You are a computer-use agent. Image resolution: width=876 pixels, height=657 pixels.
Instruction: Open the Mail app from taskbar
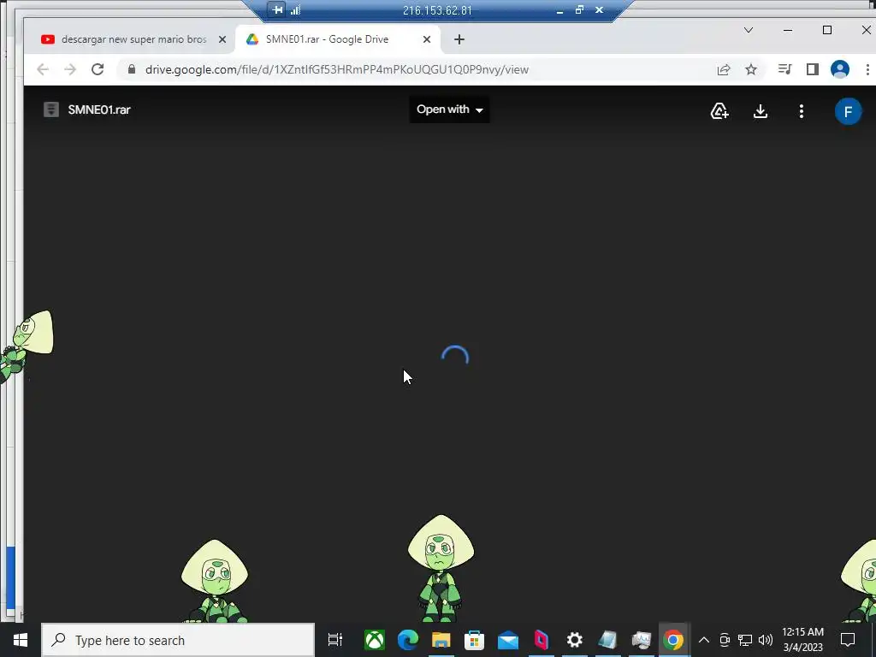tap(508, 640)
